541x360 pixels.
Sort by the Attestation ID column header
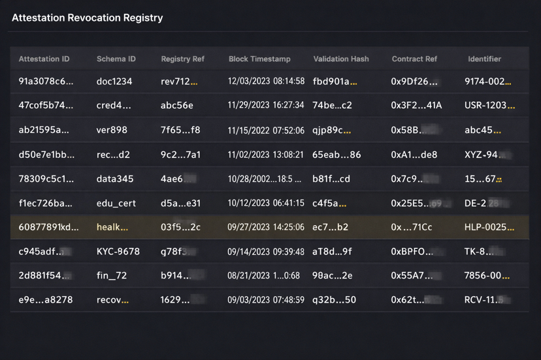pos(44,59)
